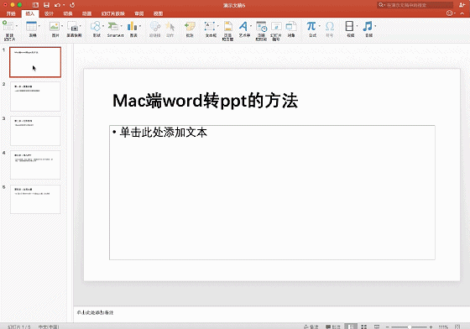Click the template icon beside Save
The height and width of the screenshot is (329, 470).
[35, 5]
